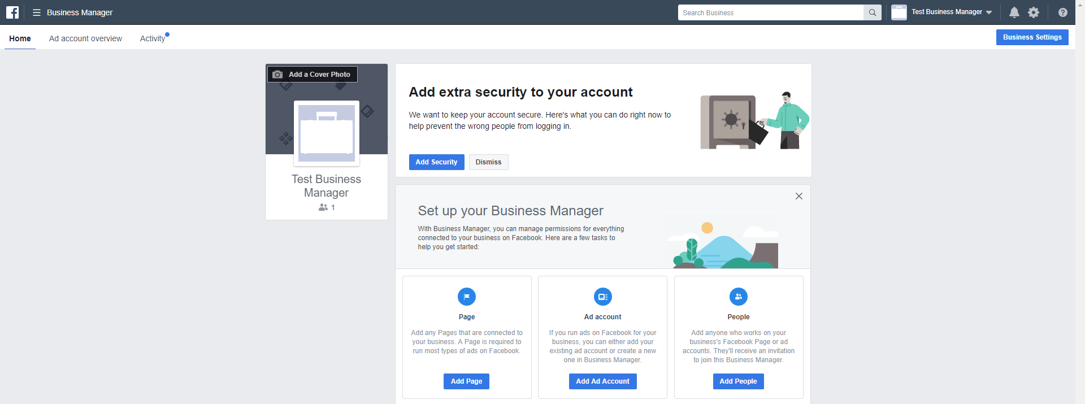This screenshot has height=404, width=1085.
Task: Click the people count icon under business name
Action: click(323, 207)
